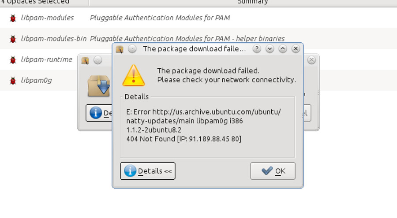
Task: Select the libpam-runtime package entry
Action: point(47,59)
